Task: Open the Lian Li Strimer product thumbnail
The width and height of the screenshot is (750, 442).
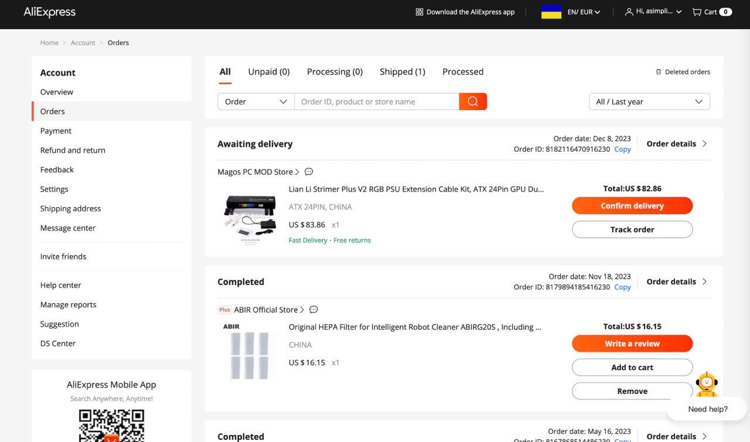Action: (250, 217)
